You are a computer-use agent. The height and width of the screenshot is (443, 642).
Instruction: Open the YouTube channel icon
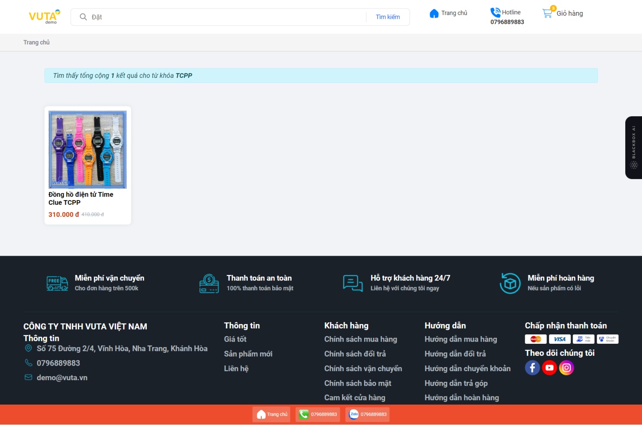click(x=550, y=368)
